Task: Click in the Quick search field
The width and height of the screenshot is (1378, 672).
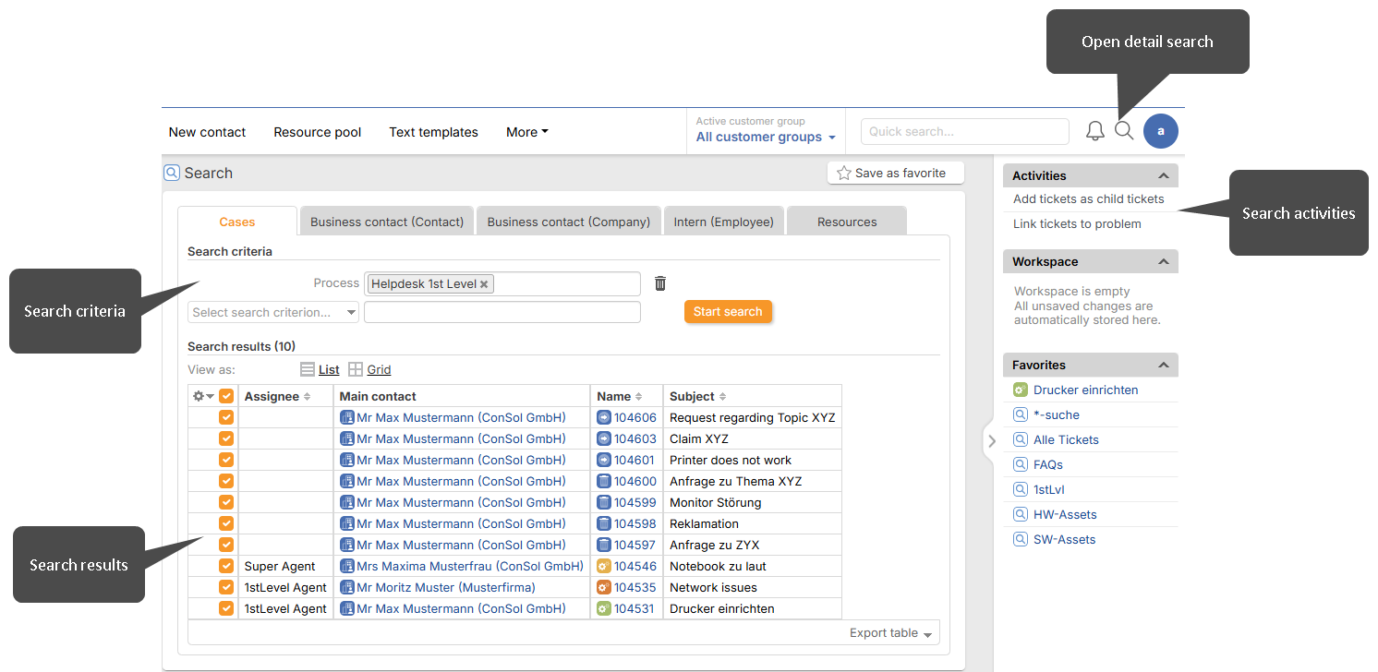Action: point(964,131)
